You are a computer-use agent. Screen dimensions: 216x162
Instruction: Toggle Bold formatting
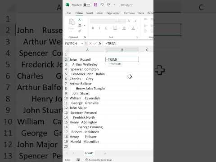point(93,28)
